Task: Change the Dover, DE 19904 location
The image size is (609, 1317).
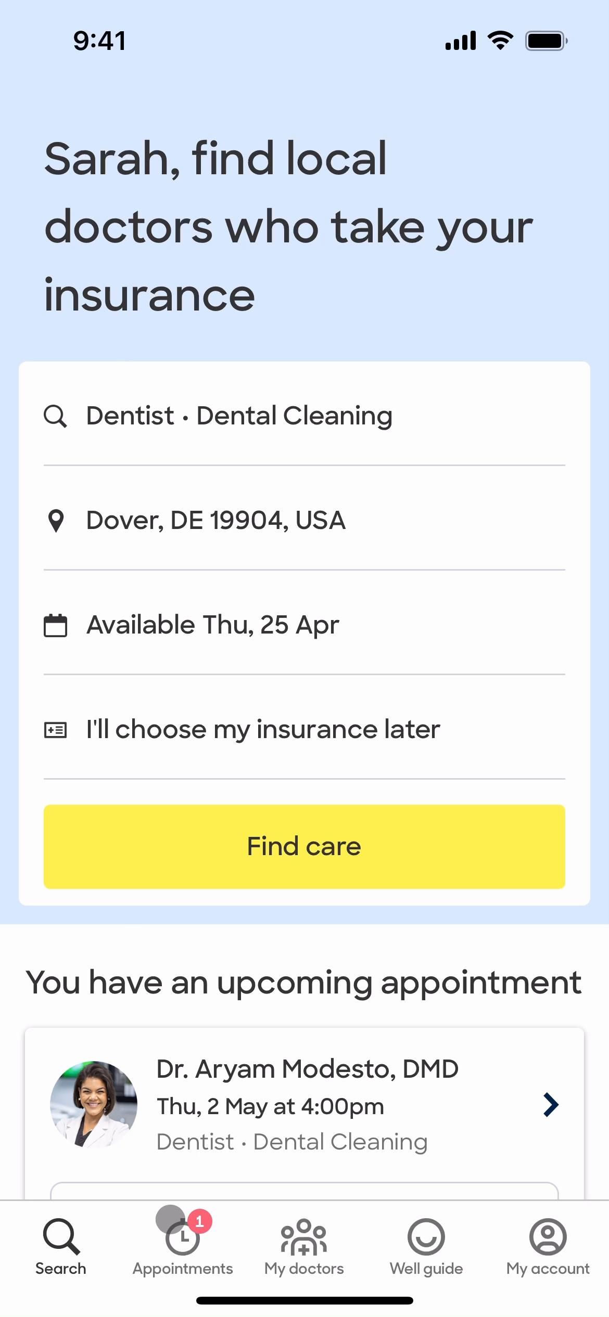Action: point(216,521)
